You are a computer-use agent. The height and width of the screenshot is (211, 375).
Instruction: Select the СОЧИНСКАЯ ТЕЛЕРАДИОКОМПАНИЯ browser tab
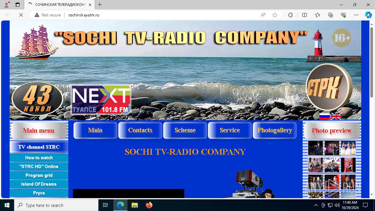[60, 5]
